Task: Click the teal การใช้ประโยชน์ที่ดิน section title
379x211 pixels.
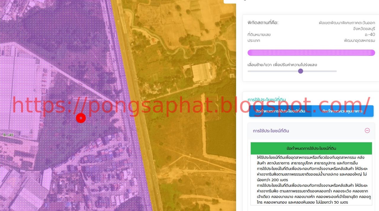Action: pyautogui.click(x=266, y=100)
